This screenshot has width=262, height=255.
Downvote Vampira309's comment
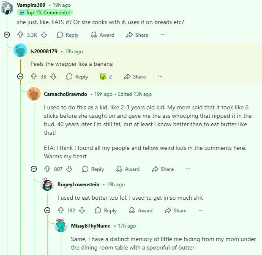44,35
